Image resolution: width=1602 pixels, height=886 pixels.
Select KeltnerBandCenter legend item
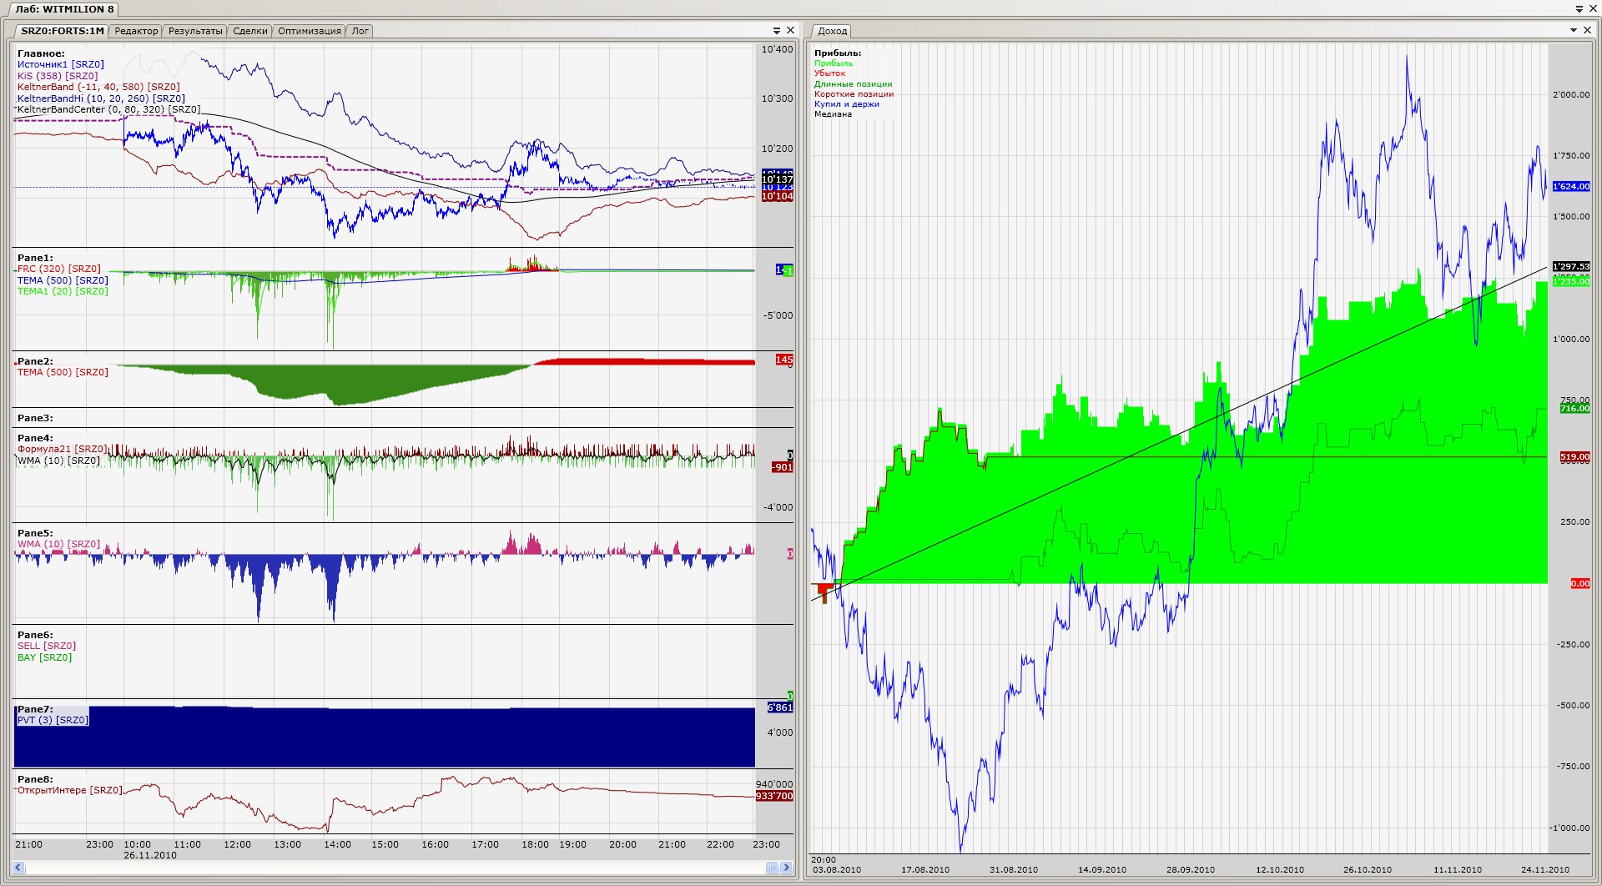(108, 109)
